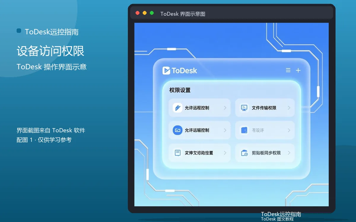
Task: Expand chevron on the round link icon card
Action: [x=225, y=130]
